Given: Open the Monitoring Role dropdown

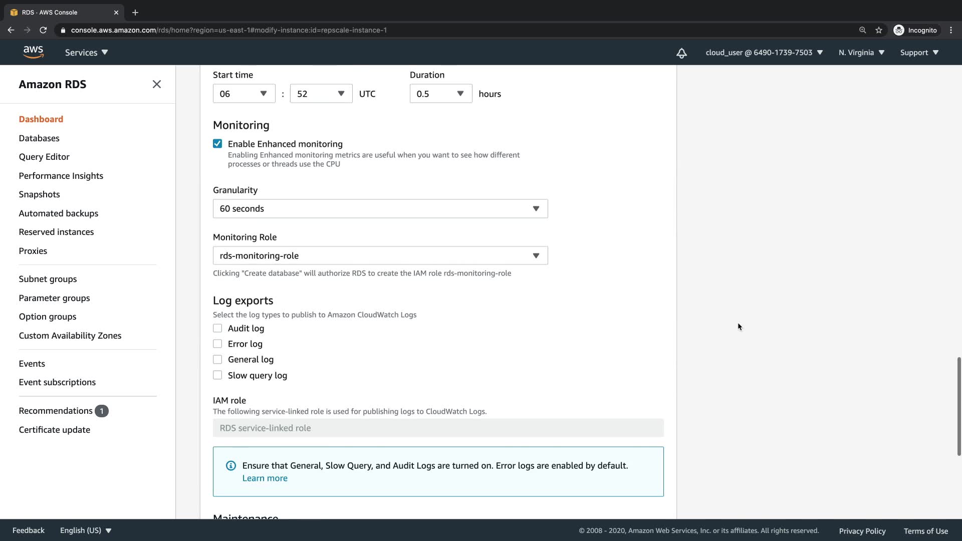Looking at the screenshot, I should pos(380,255).
